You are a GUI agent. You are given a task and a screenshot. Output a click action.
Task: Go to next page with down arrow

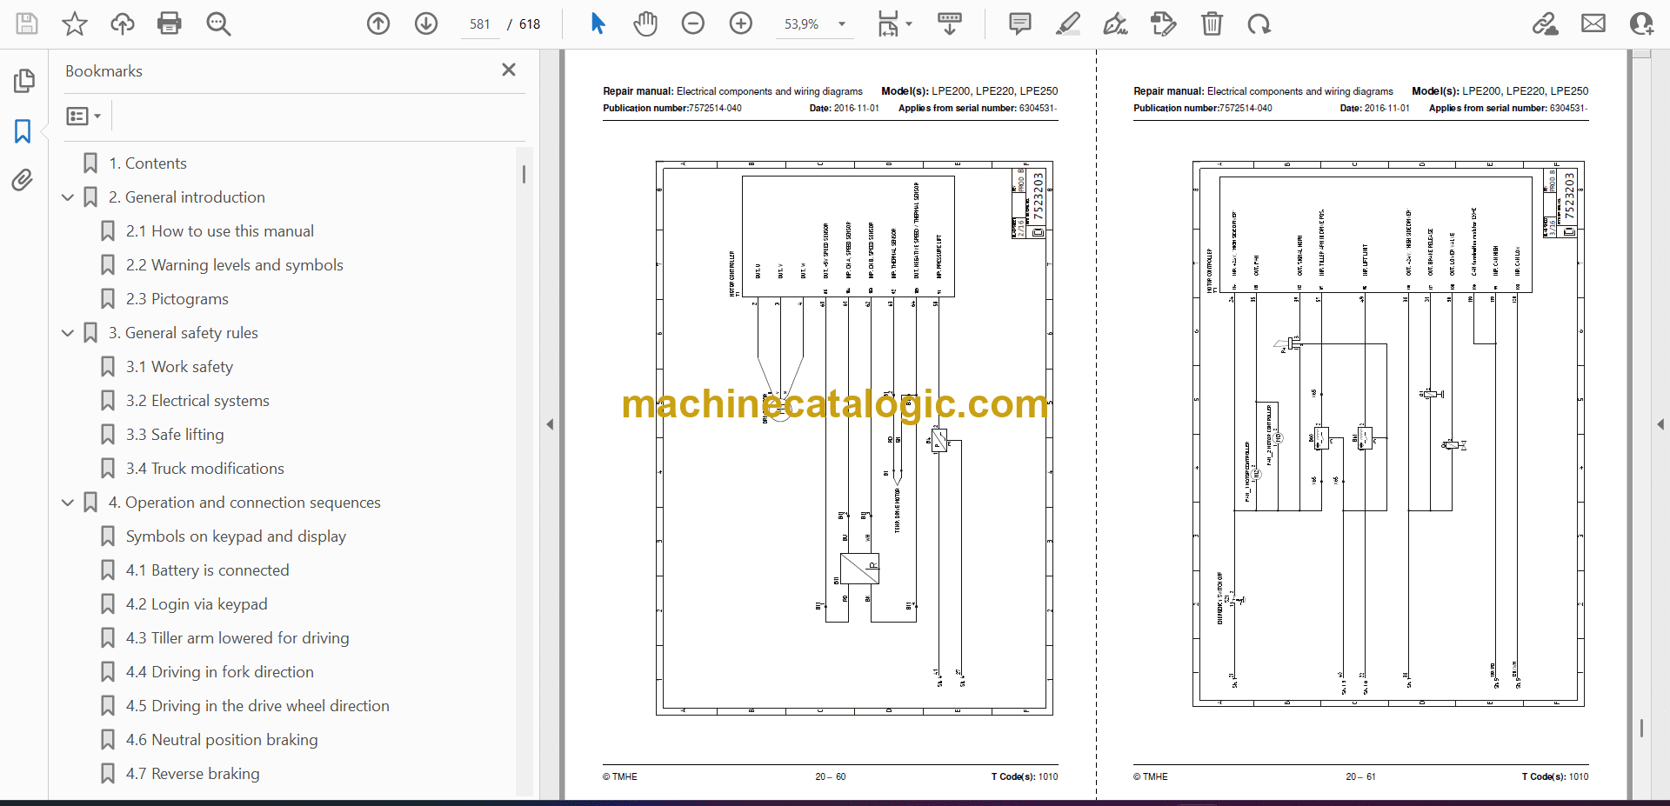tap(426, 23)
